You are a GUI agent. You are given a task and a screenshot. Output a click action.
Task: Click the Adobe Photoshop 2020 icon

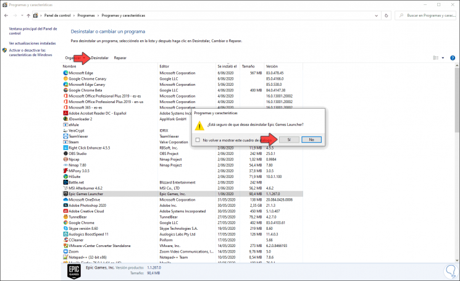pos(65,205)
